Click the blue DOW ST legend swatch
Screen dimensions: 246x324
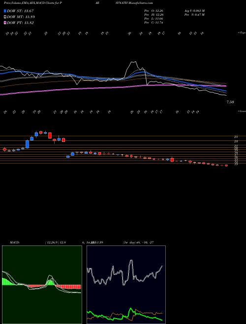(x=5, y=11)
